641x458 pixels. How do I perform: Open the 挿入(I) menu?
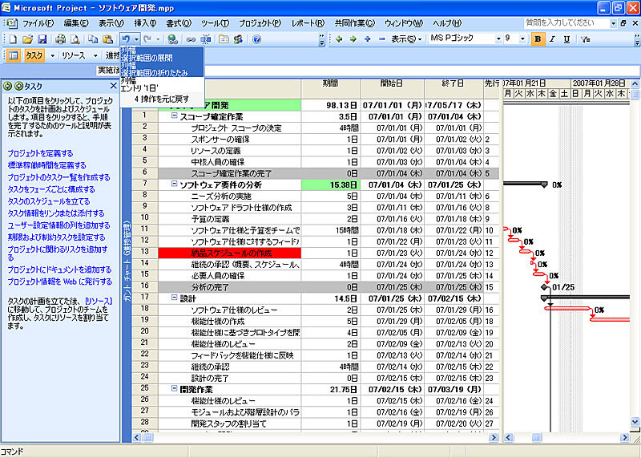click(x=145, y=23)
